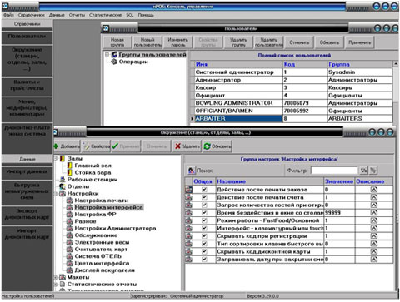The width and height of the screenshot is (400, 302).
Task: Open Свойства in the Окружение toolbar
Action: (97, 146)
